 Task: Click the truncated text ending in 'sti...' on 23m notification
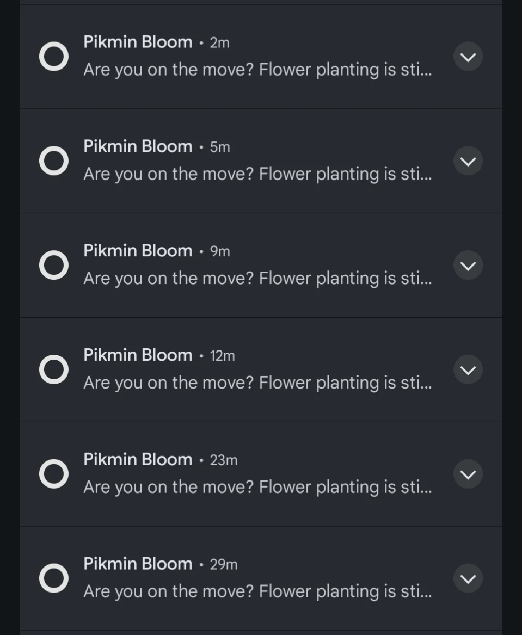pyautogui.click(x=258, y=486)
